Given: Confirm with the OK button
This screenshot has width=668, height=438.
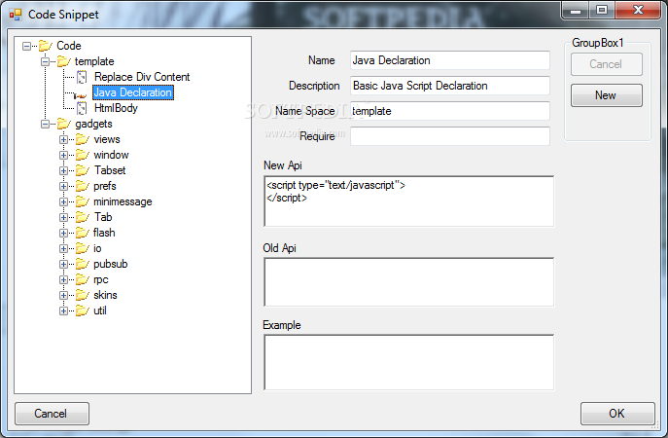Looking at the screenshot, I should 617,414.
